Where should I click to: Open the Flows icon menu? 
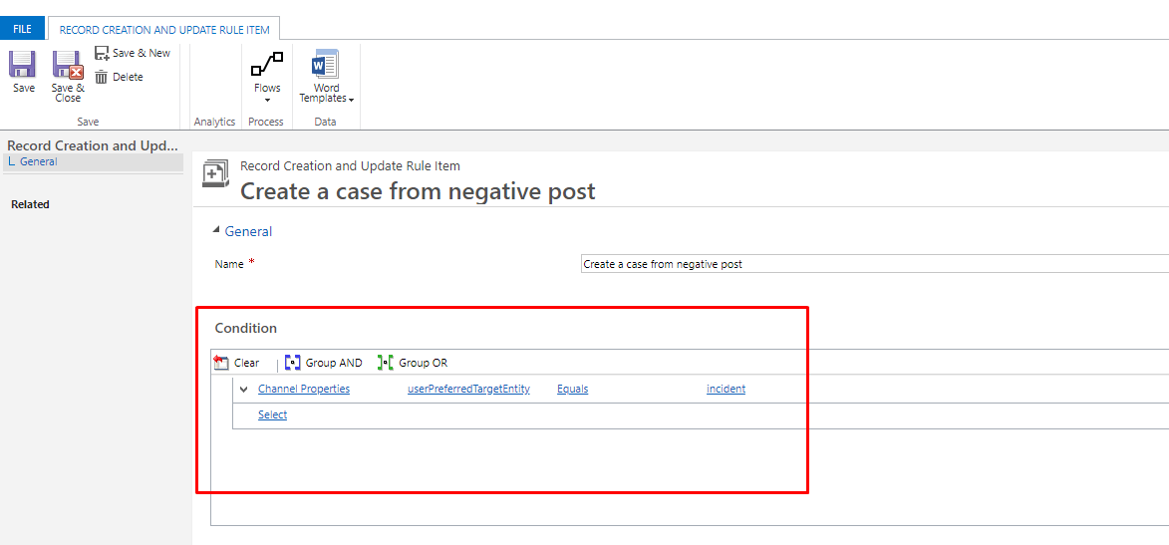267,65
